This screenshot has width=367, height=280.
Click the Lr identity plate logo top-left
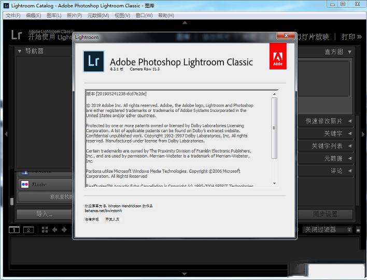click(x=17, y=35)
